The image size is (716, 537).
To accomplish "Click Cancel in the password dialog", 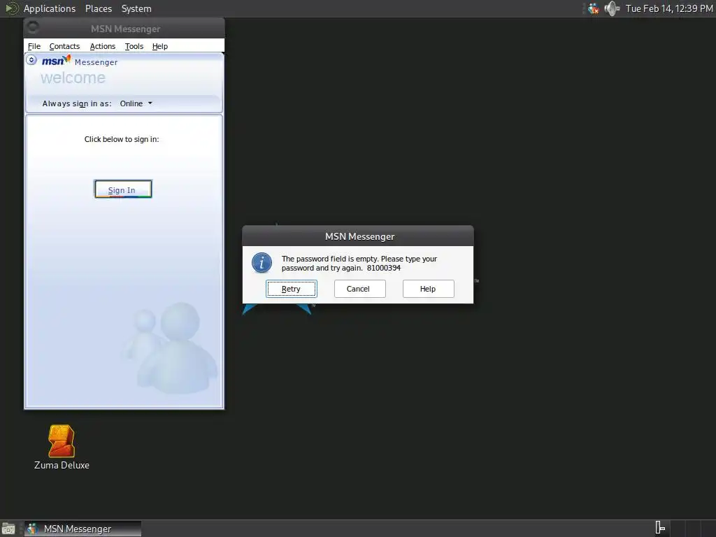I will click(x=360, y=289).
